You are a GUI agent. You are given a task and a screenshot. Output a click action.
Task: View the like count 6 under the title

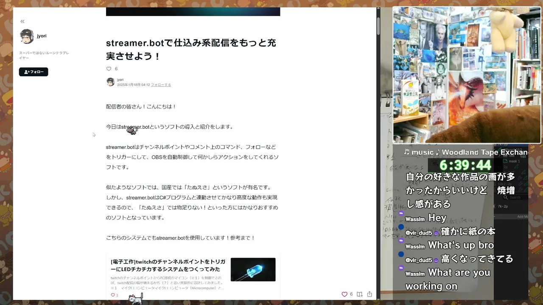116,69
